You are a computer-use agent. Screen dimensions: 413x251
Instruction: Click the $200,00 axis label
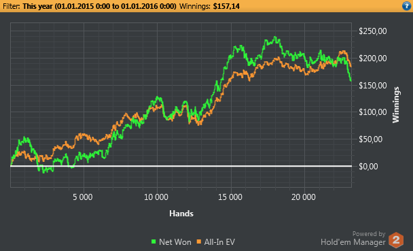point(372,58)
